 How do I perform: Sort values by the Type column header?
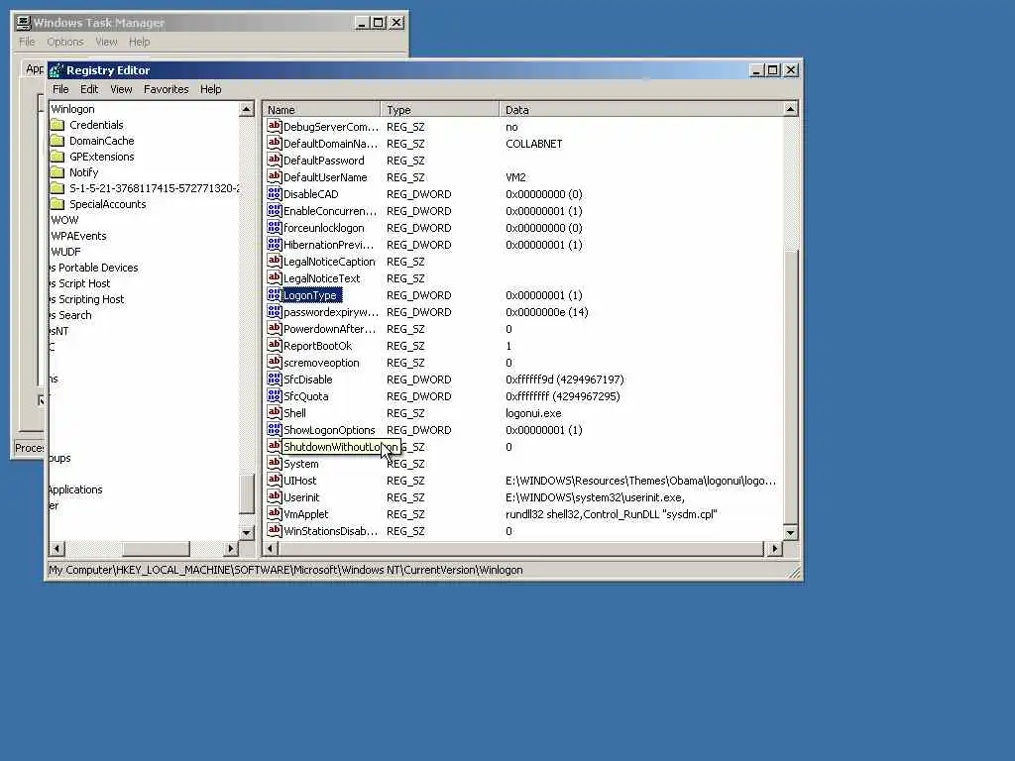tap(439, 109)
